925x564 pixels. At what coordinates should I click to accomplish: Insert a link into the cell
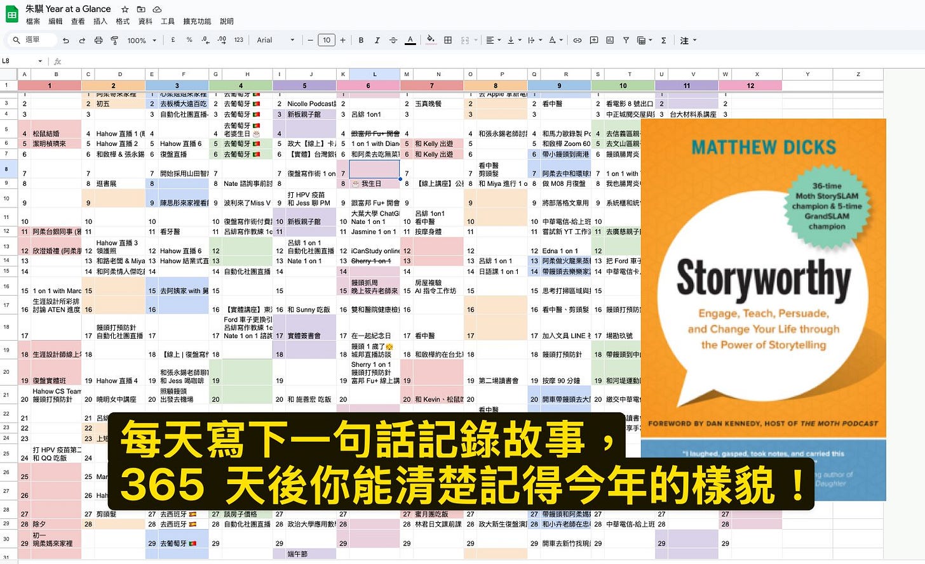(x=577, y=40)
